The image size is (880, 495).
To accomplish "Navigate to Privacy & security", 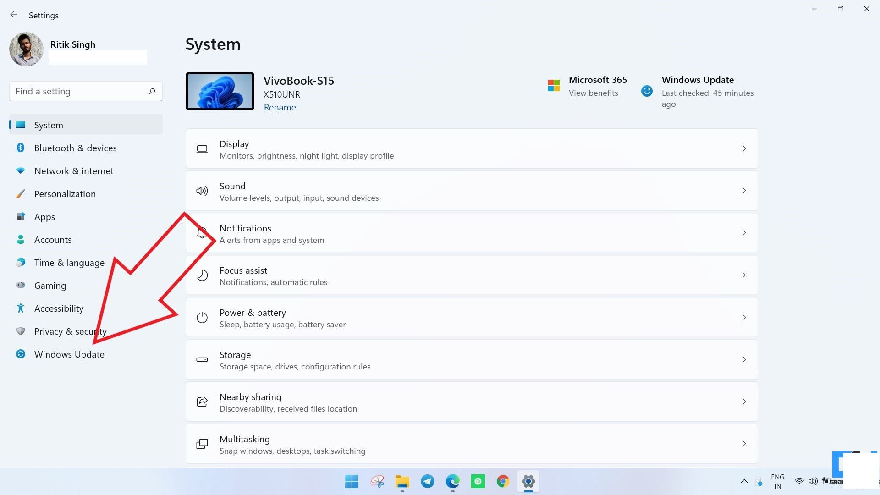I will tap(70, 331).
